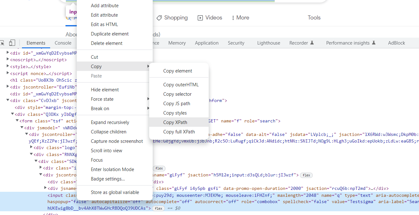Select Store as global variable
This screenshot has height=215, width=419.
pos(115,192)
